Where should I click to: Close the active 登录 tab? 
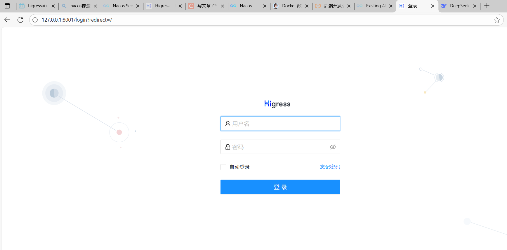click(433, 6)
